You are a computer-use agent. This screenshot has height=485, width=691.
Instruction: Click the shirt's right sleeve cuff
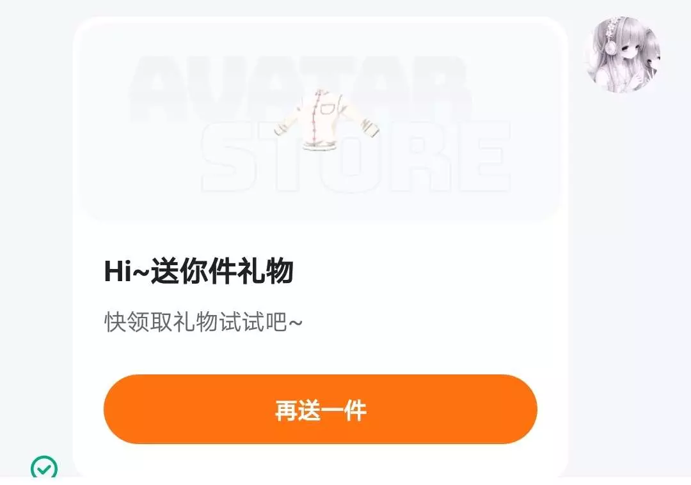pyautogui.click(x=371, y=127)
